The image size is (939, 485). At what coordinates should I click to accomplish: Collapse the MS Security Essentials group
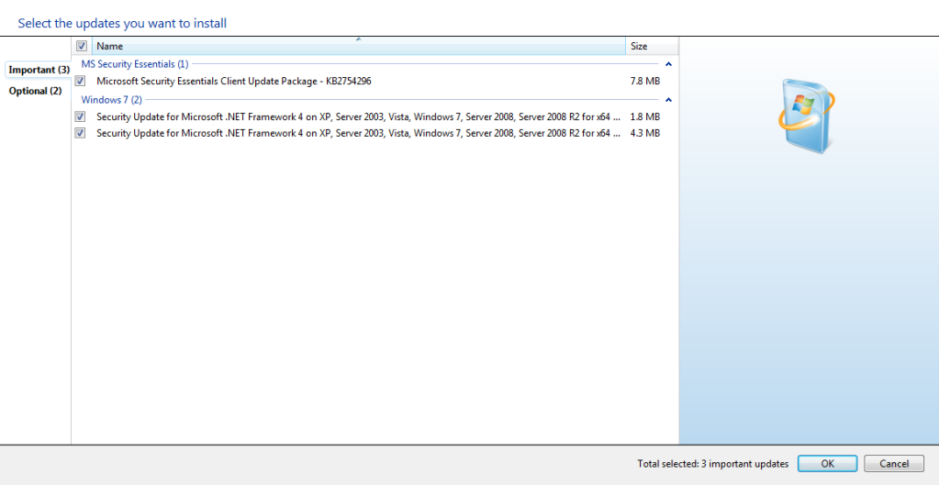tap(669, 64)
